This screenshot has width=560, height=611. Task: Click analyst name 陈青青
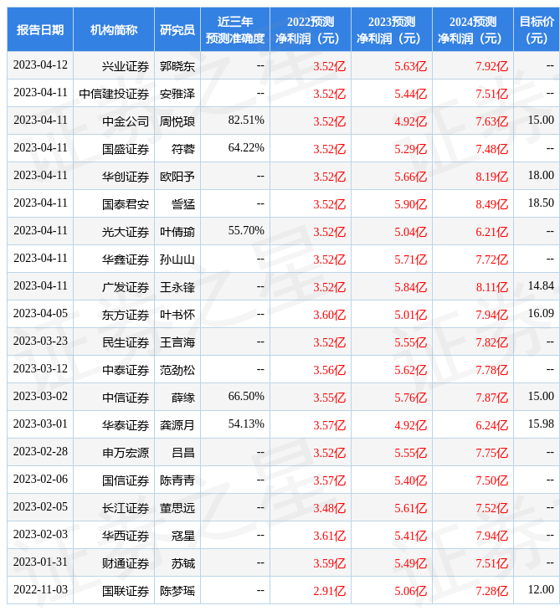point(177,481)
